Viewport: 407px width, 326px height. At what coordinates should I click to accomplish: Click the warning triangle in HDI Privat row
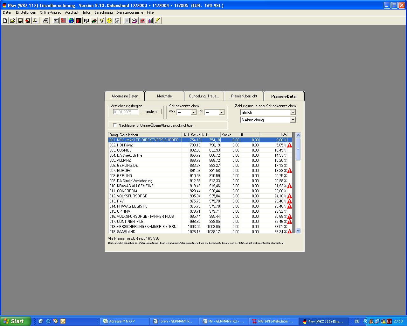point(290,145)
